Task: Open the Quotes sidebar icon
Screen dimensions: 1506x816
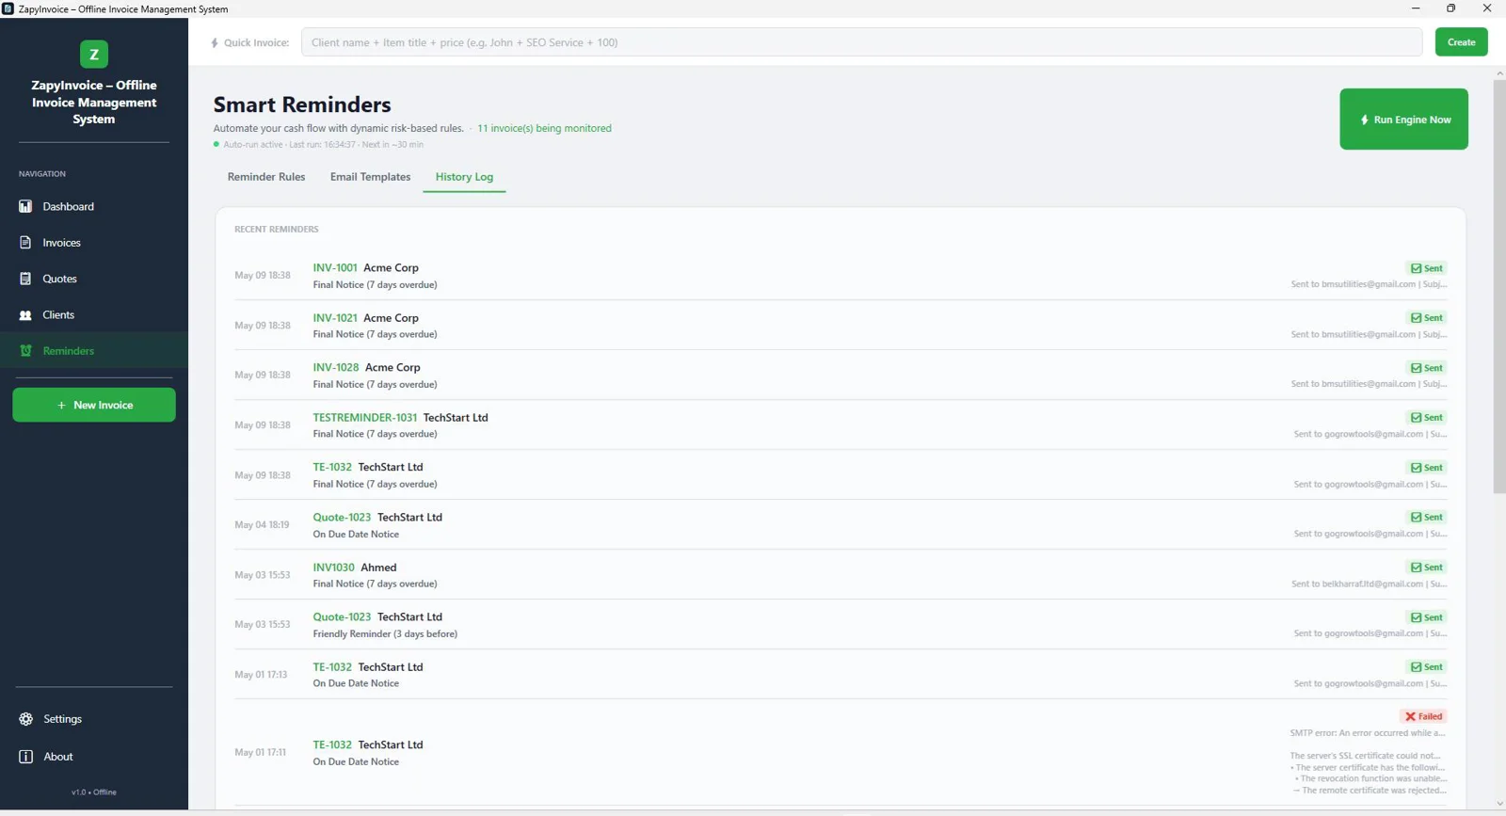Action: point(25,279)
